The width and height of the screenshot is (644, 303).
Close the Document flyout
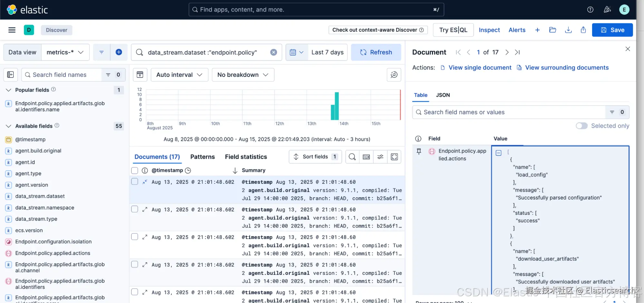628,49
